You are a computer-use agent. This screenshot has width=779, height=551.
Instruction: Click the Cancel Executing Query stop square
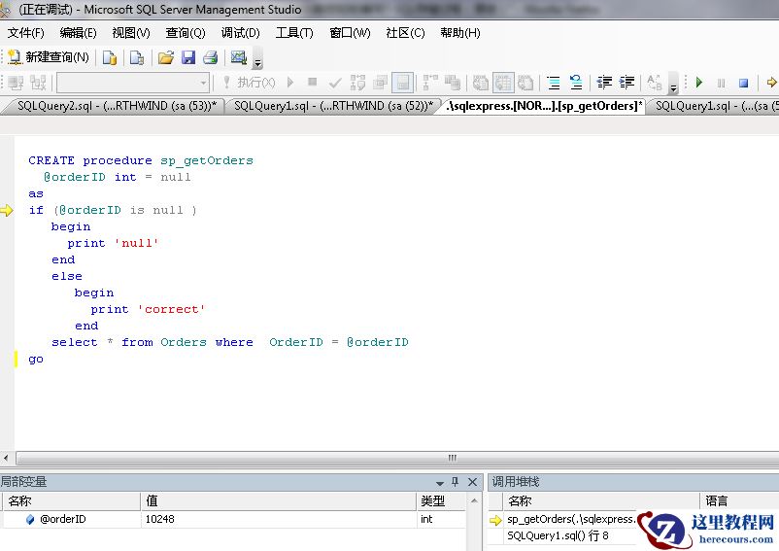coord(312,82)
